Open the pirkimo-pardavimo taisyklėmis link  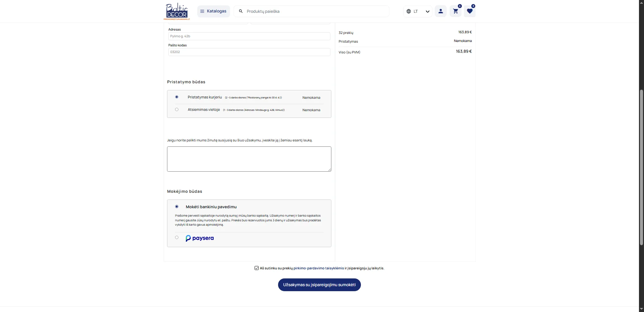319,268
